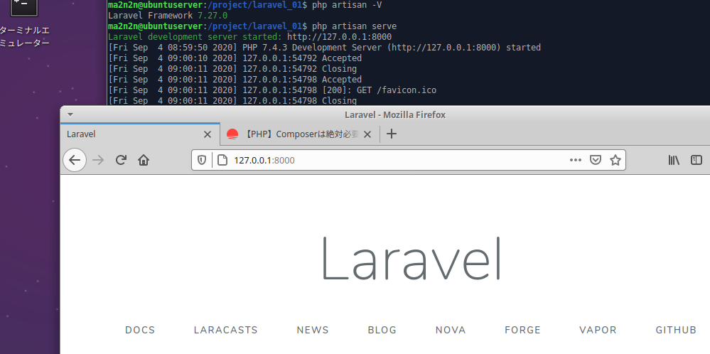This screenshot has width=710, height=354.
Task: Click the http://127.0.0.1:8000 server started URL in terminal
Action: (x=339, y=37)
